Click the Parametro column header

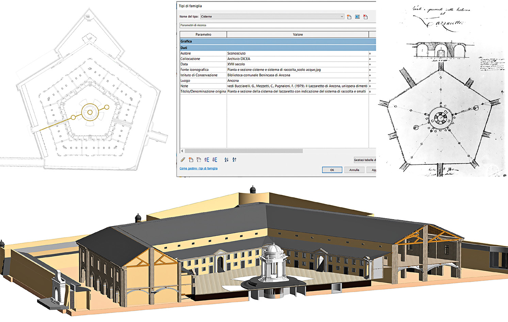203,34
